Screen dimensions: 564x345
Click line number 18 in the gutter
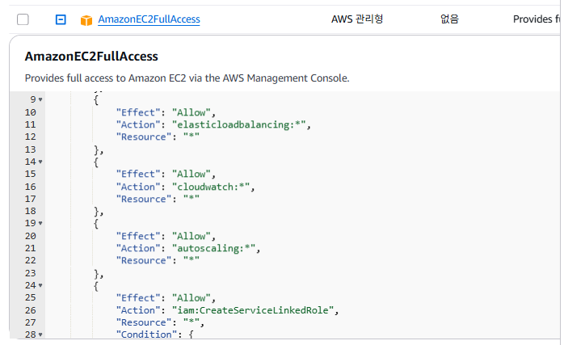pyautogui.click(x=31, y=211)
